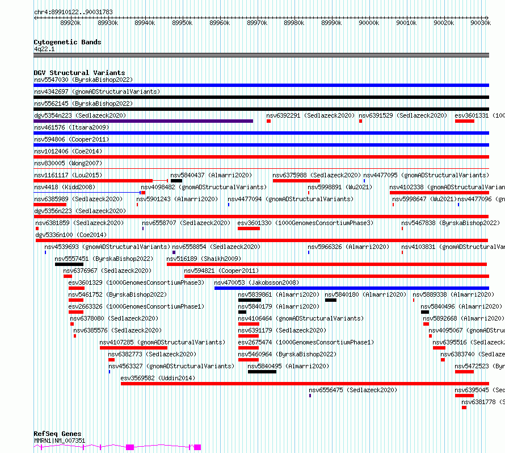The height and width of the screenshot is (453, 505).
Task: Click the esv3601329 1000Genomes Phase3 label
Action: 136,282
